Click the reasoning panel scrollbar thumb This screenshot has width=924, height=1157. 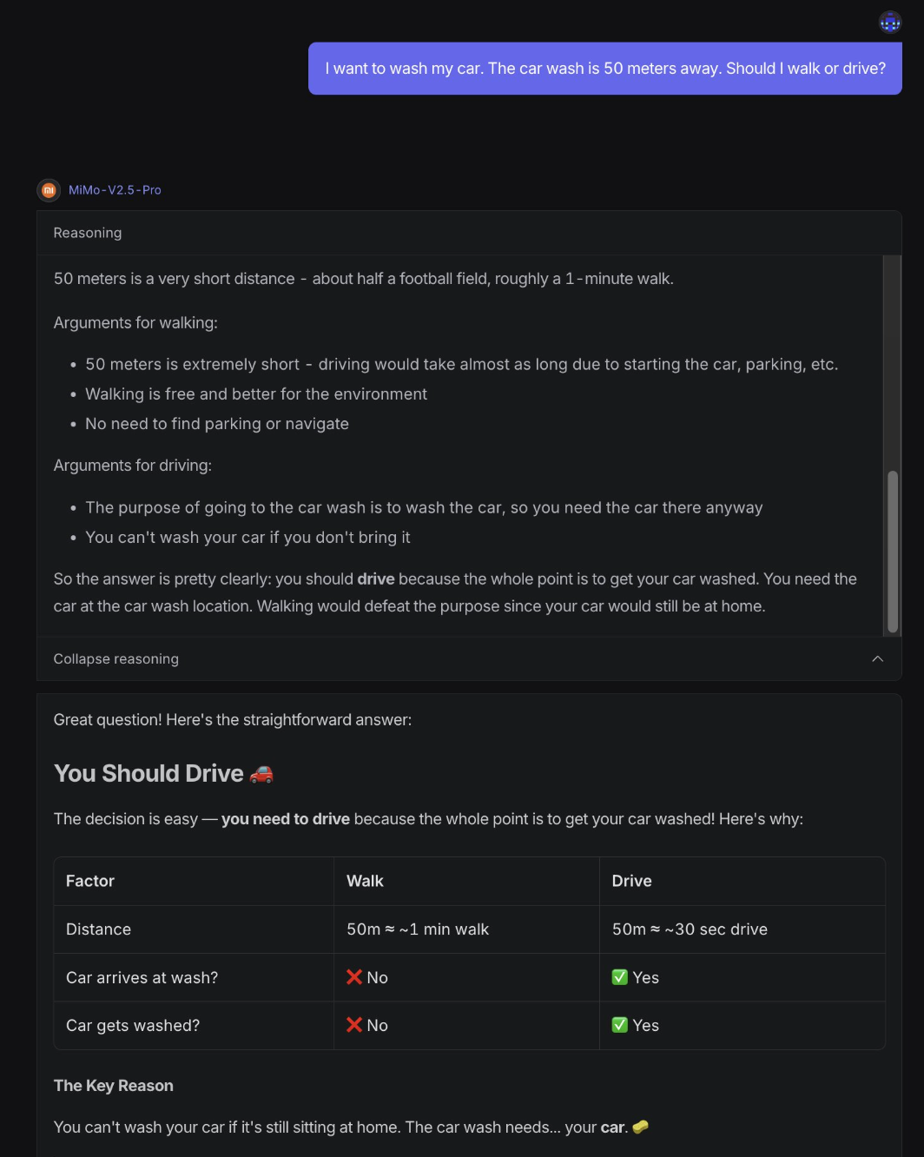[x=892, y=552]
